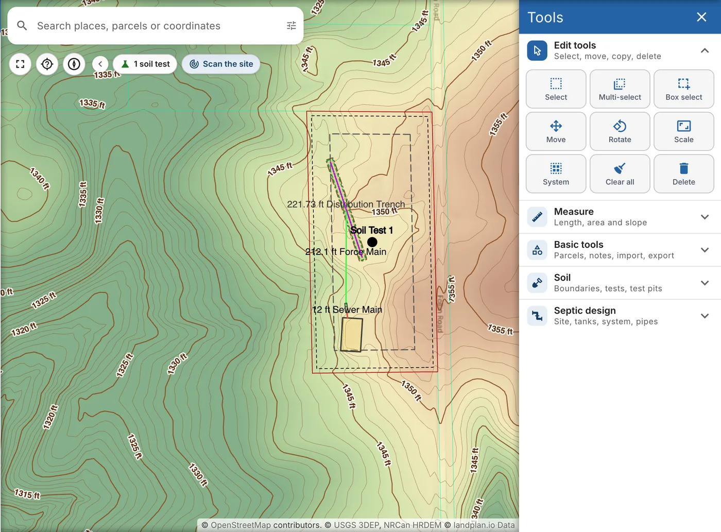Reset map orientation with compass icon
721x532 pixels.
pos(74,64)
